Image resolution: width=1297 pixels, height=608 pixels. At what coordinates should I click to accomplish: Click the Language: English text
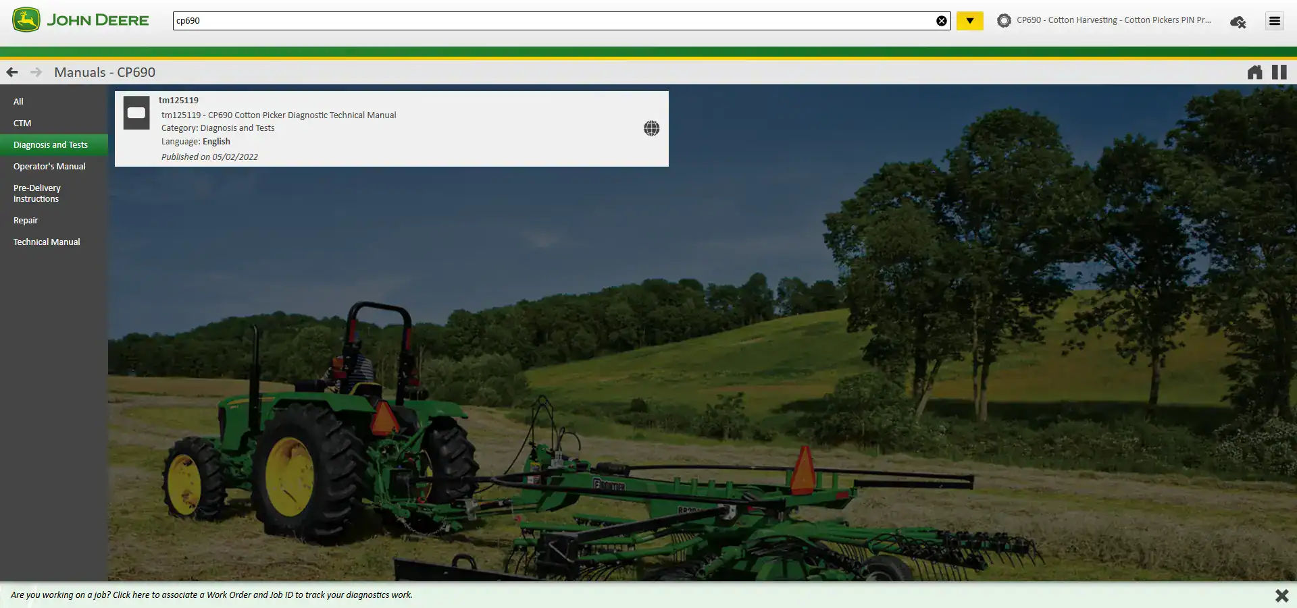[195, 141]
